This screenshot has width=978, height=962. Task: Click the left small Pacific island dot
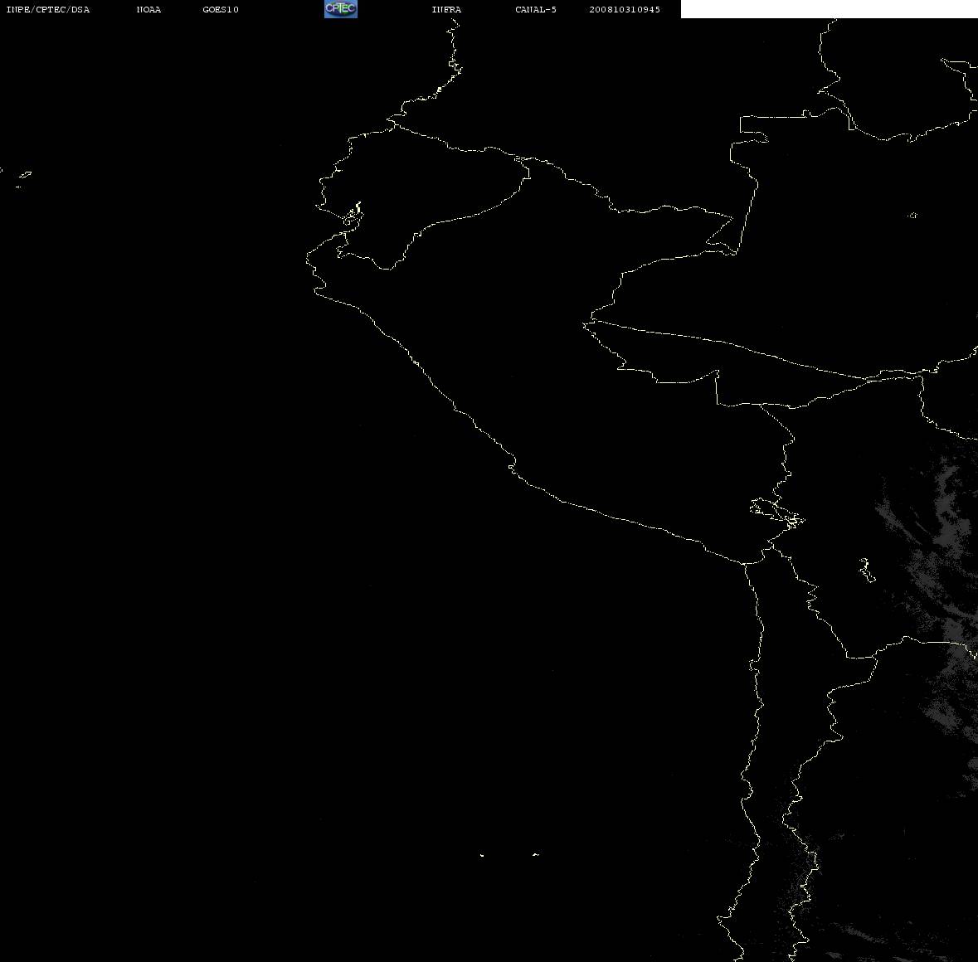coord(481,855)
